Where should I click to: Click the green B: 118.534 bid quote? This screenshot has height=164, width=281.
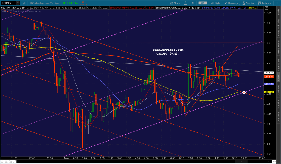[x=71, y=3]
